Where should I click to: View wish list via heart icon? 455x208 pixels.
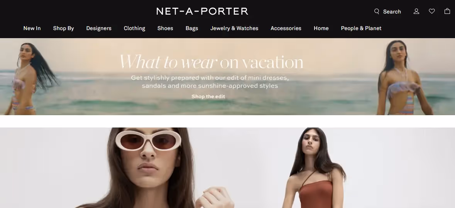(x=432, y=11)
